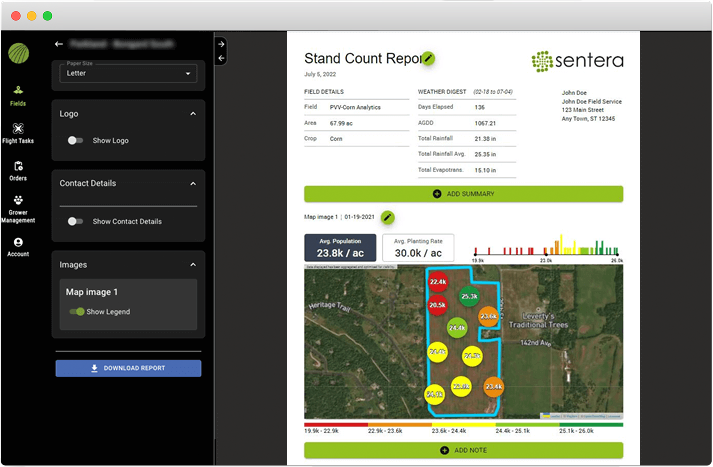The image size is (713, 467).
Task: Click the Fields label in the sidebar
Action: 18,103
